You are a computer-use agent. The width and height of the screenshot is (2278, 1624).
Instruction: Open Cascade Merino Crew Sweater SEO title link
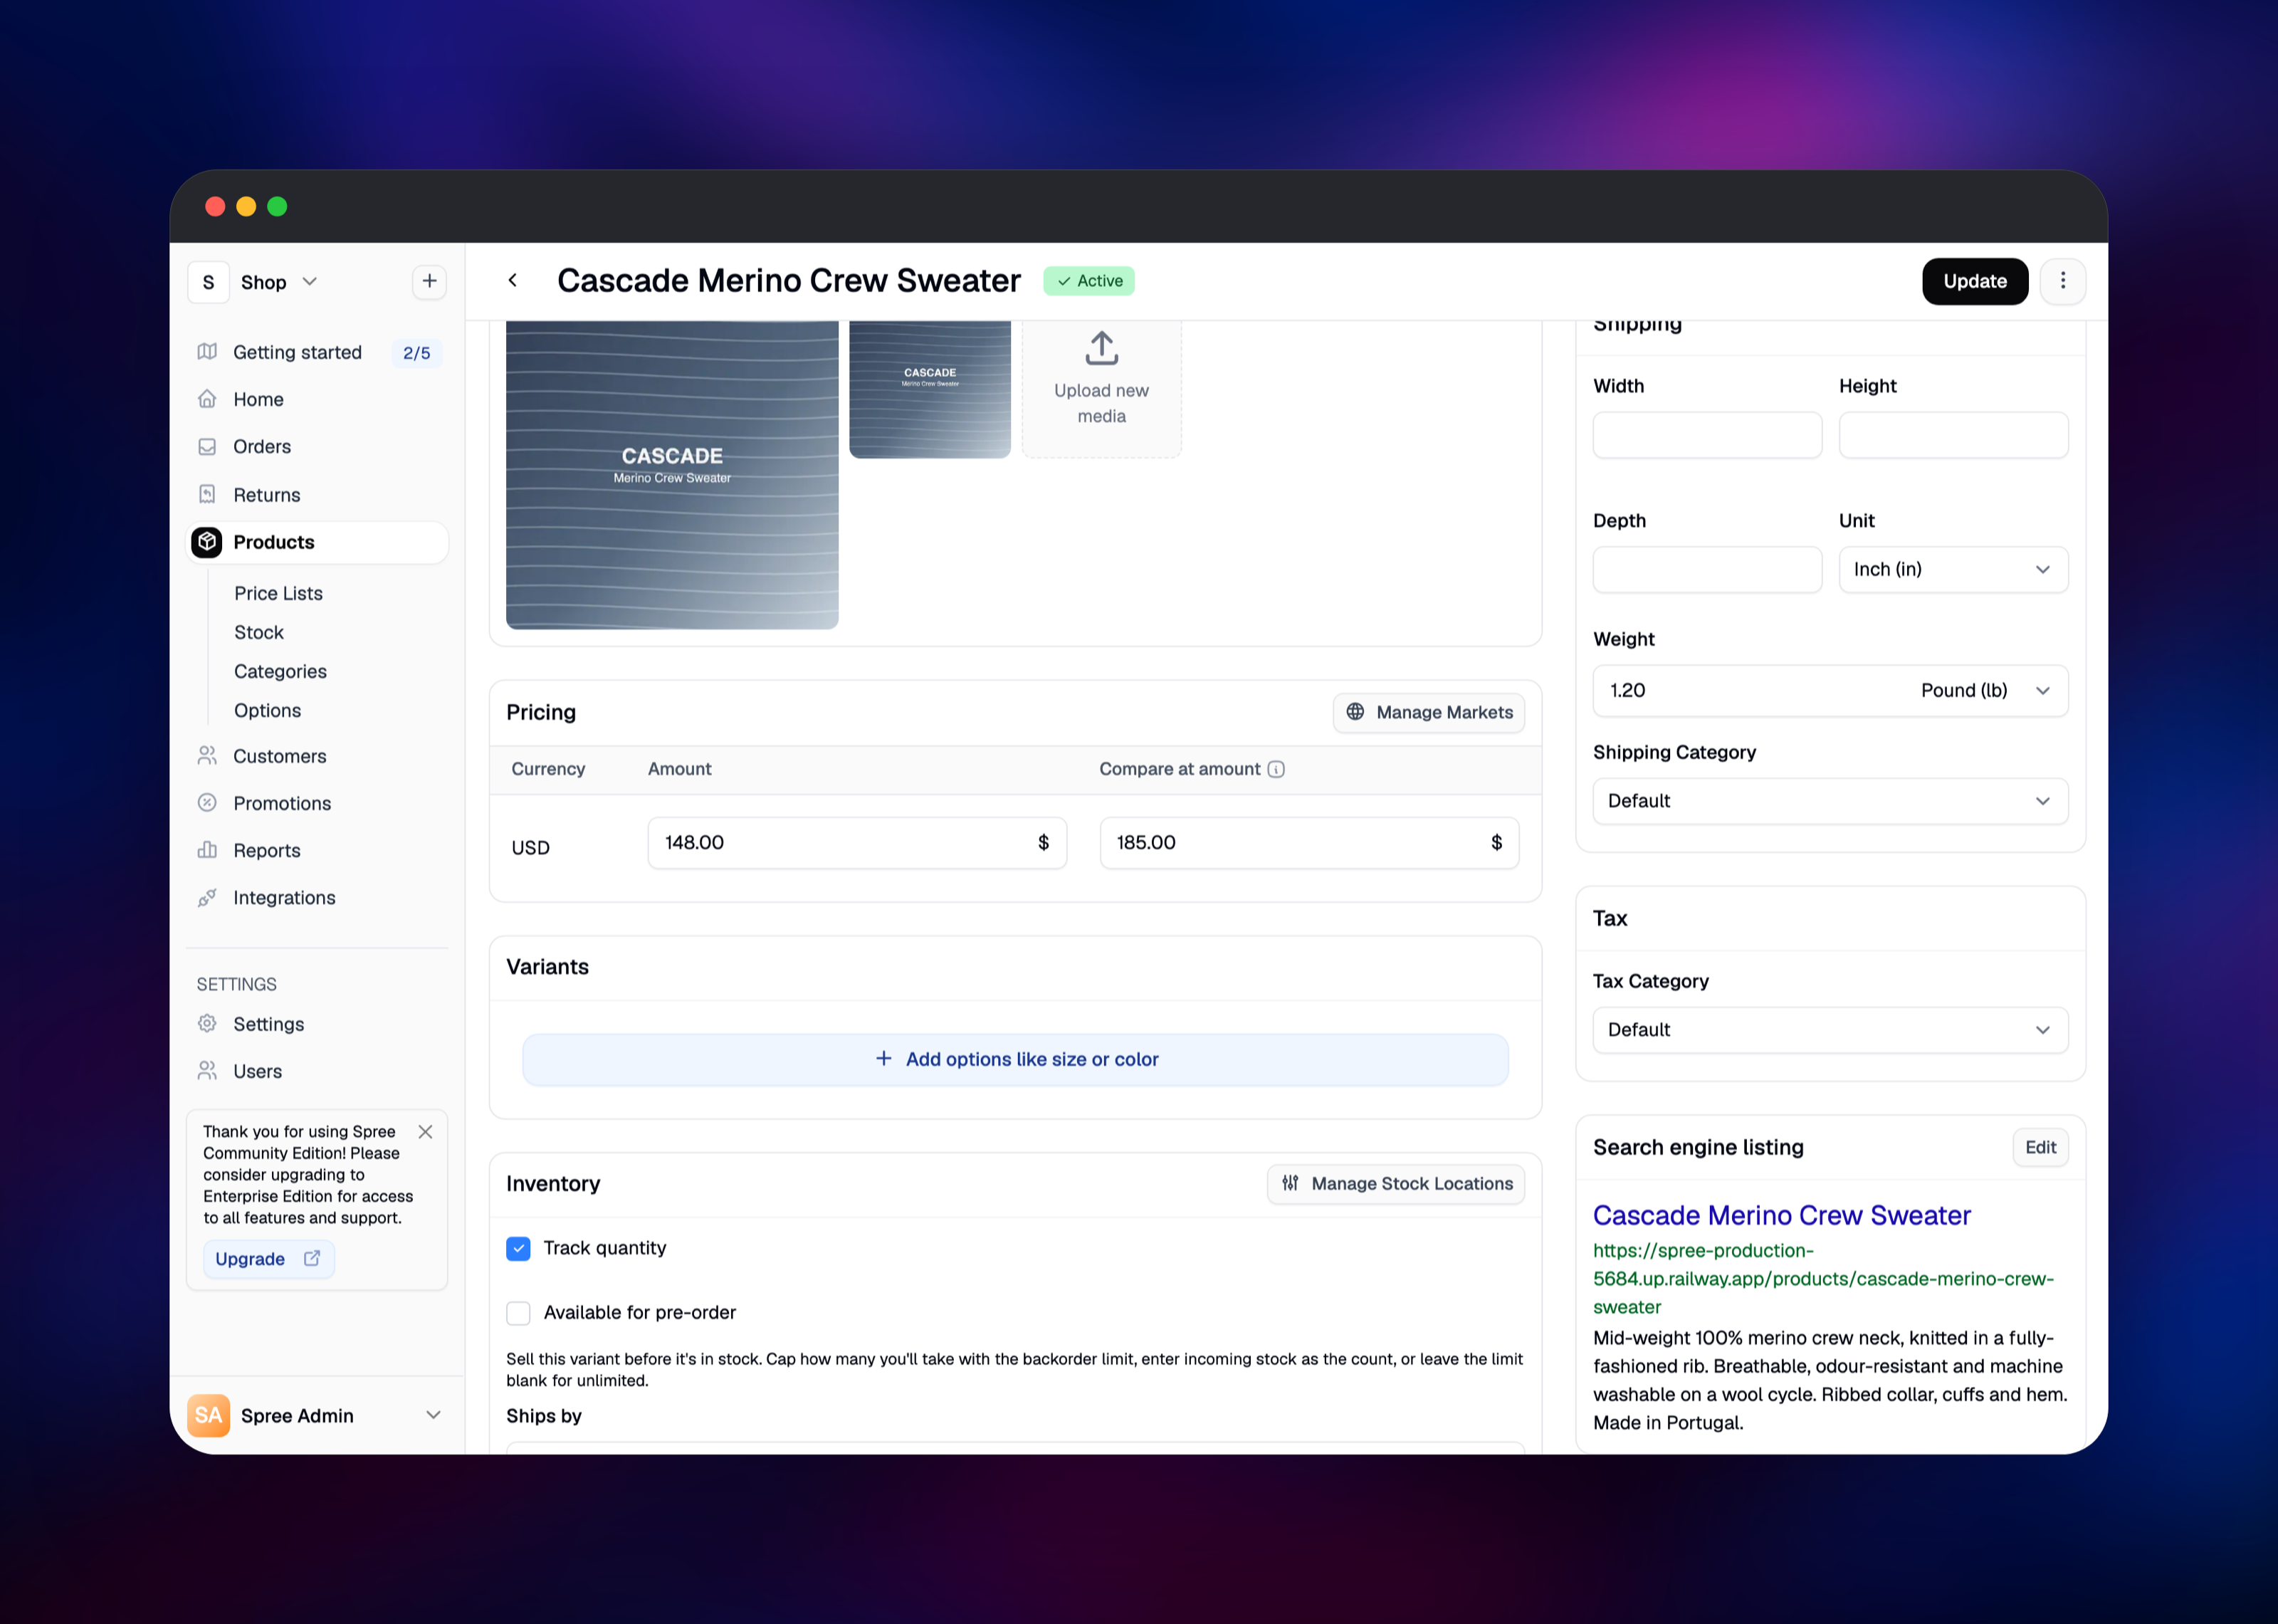[1781, 1216]
